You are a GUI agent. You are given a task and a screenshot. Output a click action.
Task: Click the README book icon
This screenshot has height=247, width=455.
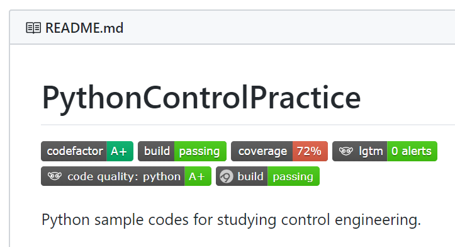[x=33, y=28]
